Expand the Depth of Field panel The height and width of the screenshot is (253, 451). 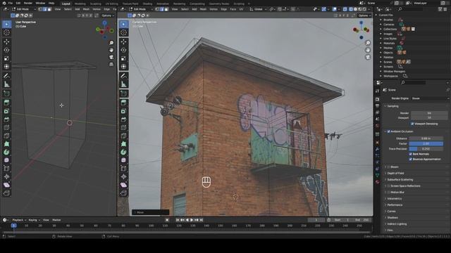click(395, 174)
